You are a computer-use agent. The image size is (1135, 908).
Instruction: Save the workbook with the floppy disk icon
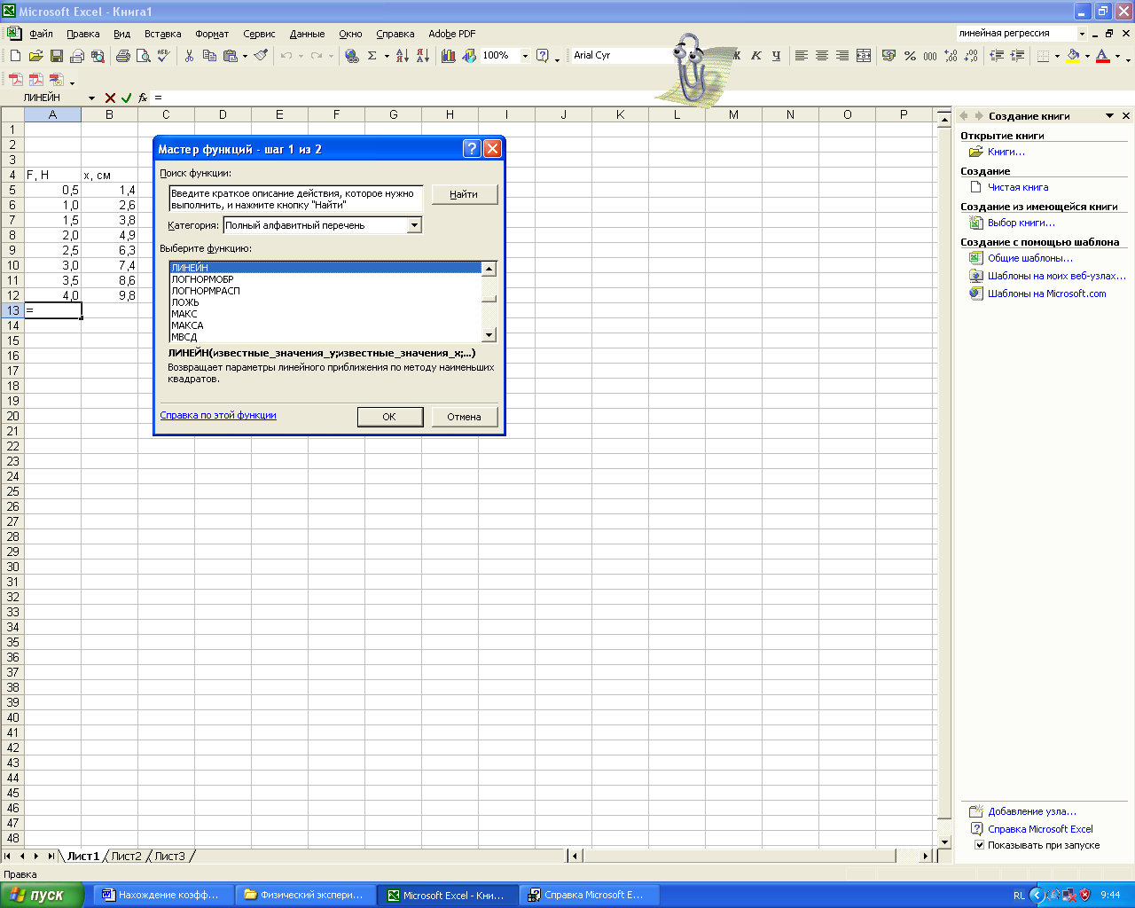click(x=56, y=56)
